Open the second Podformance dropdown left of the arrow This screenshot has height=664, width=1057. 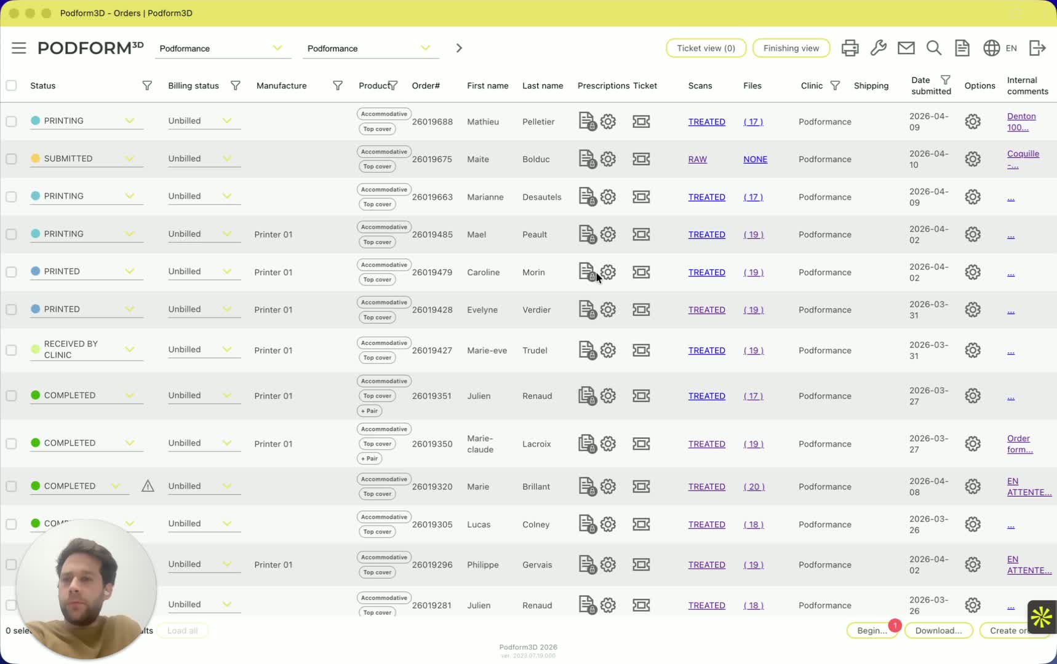coord(370,48)
